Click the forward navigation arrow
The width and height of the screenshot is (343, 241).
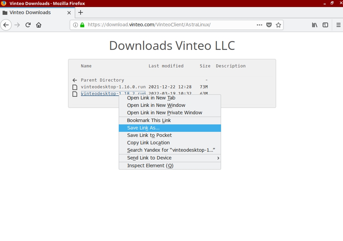[x=17, y=25]
